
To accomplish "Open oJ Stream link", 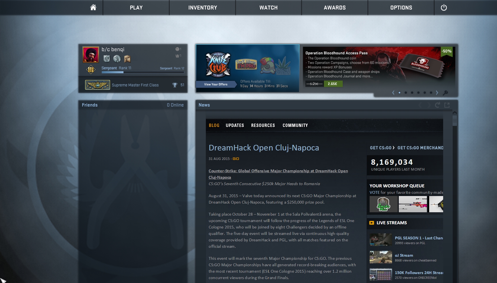I will pos(404,255).
